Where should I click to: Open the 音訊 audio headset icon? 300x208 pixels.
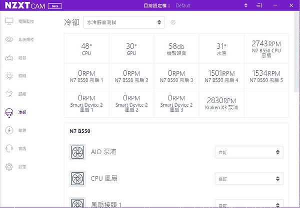(x=9, y=149)
